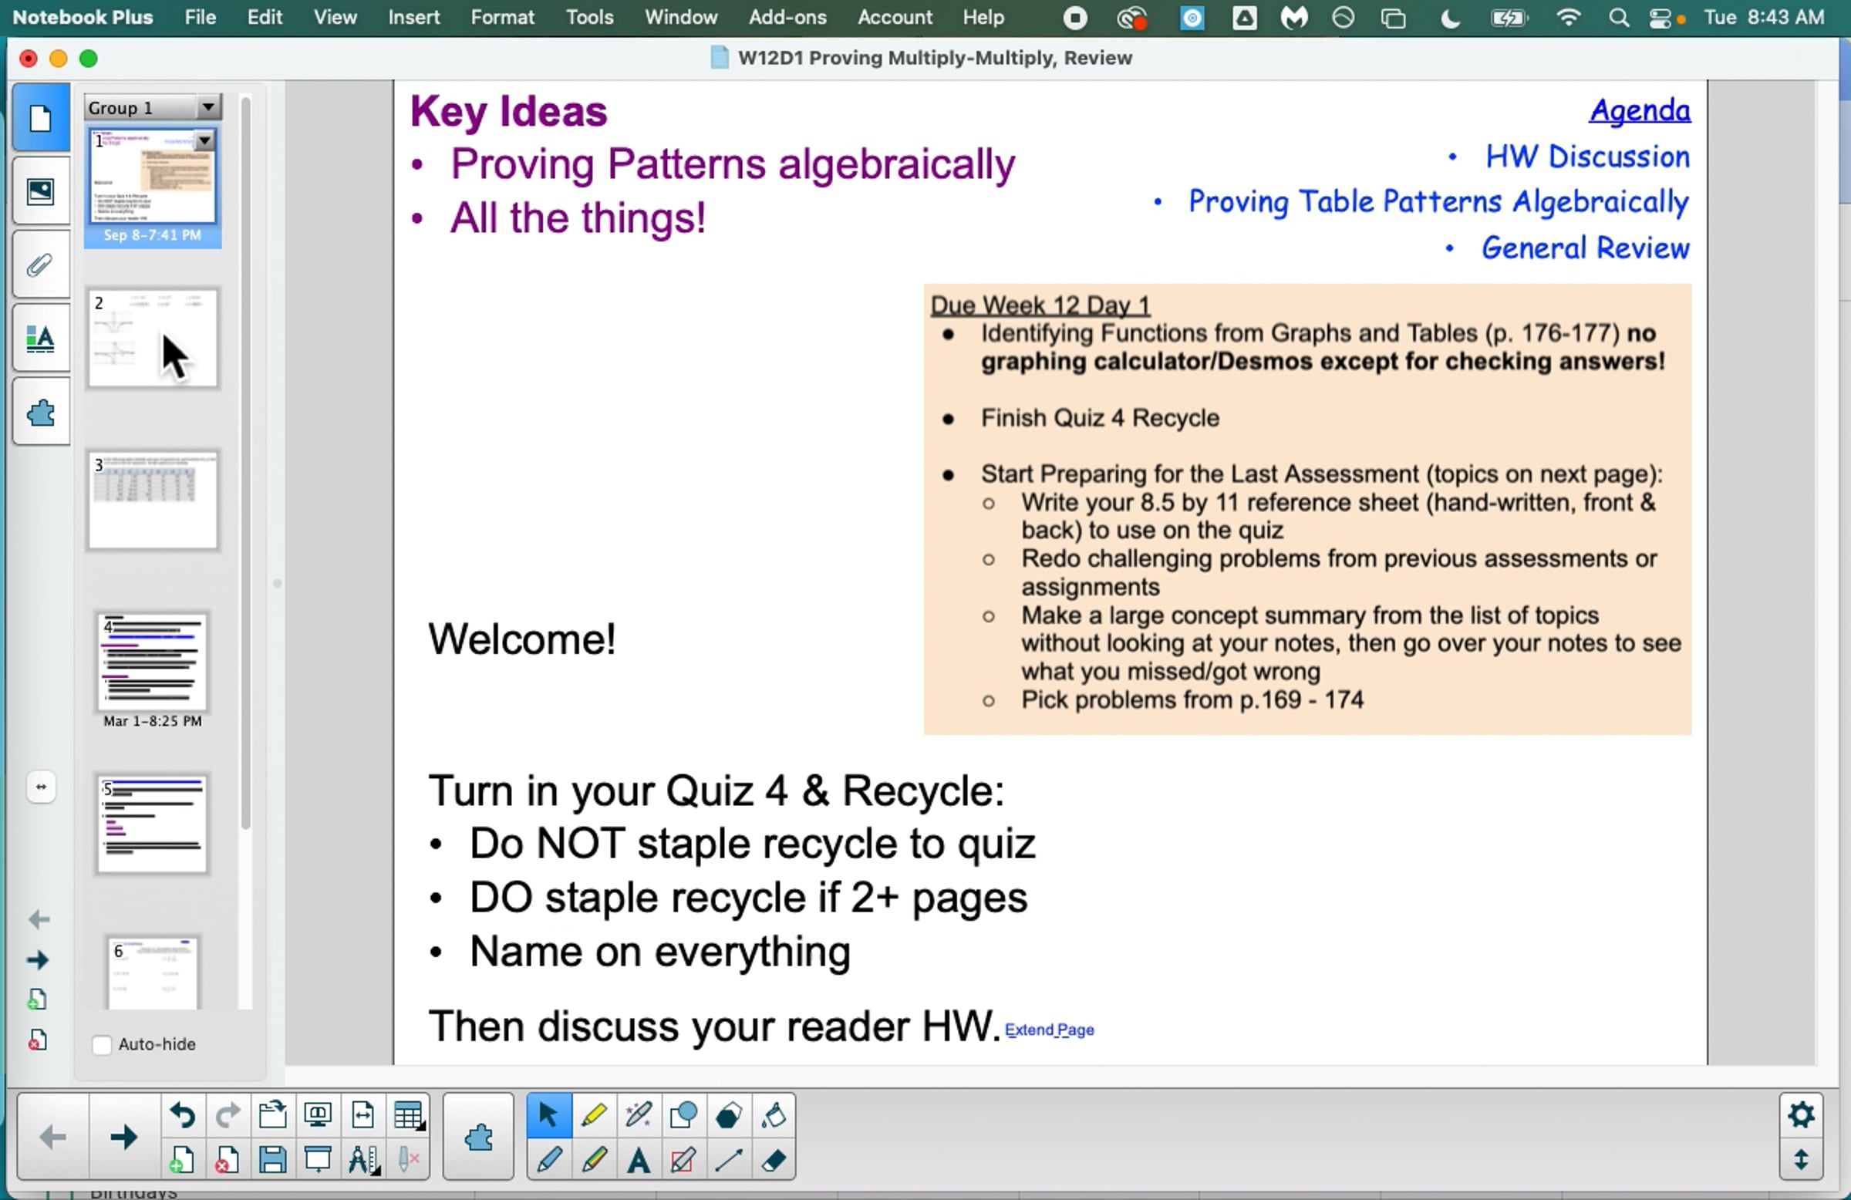
Task: Select the Text tool in bottom toolbar
Action: pos(639,1160)
